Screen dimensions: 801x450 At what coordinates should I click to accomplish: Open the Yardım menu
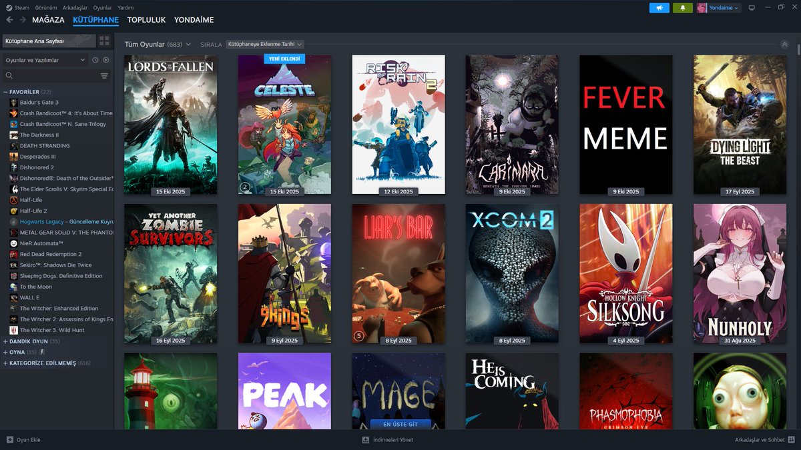[x=125, y=8]
